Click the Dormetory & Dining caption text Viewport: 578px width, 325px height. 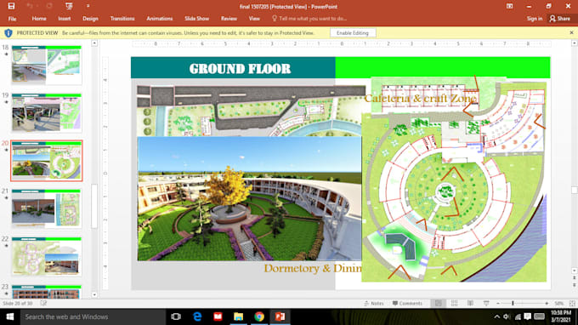click(x=313, y=268)
